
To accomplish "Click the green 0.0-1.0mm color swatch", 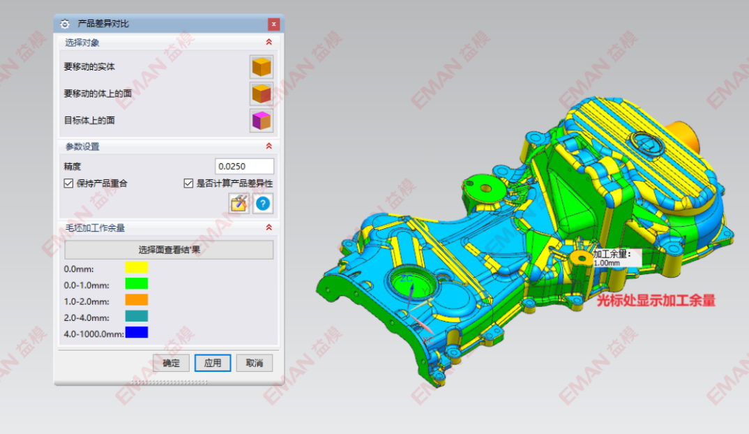I will pos(137,283).
